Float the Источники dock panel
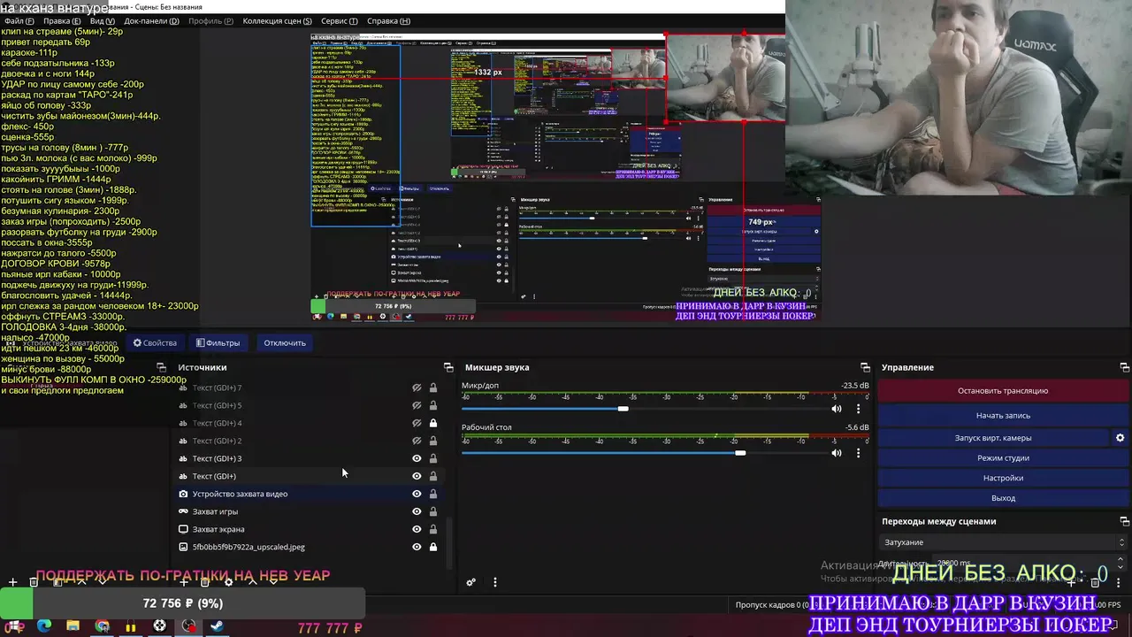The height and width of the screenshot is (637, 1132). 448,367
